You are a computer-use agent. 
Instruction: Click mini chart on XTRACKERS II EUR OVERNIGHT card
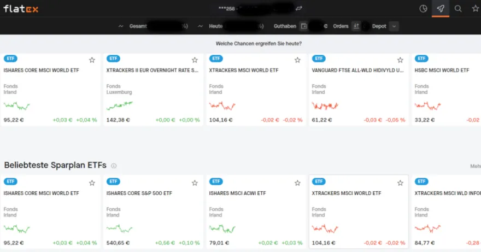pos(119,106)
